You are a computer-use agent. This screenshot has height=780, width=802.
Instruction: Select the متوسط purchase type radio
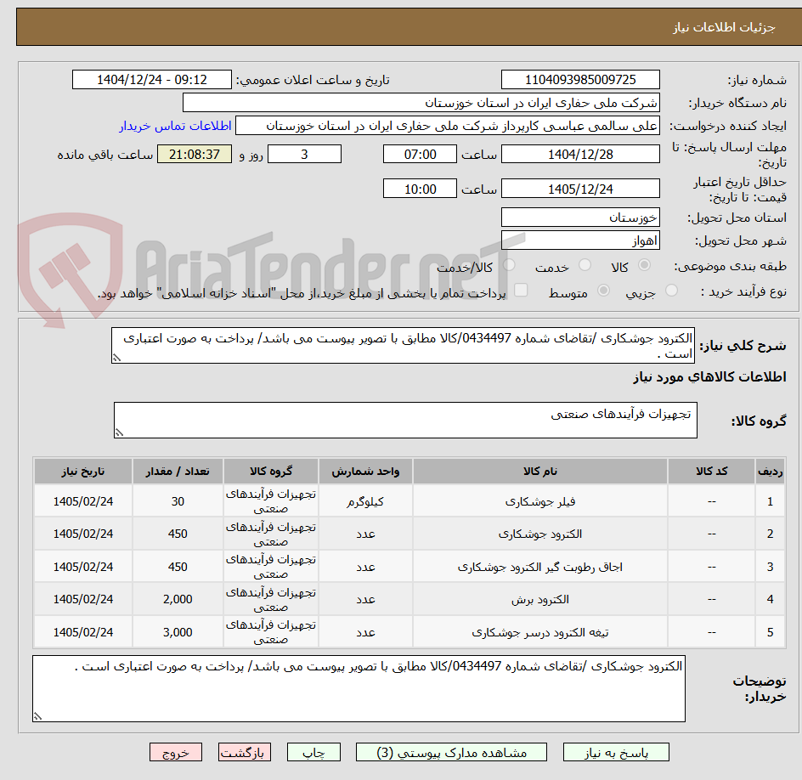pyautogui.click(x=603, y=291)
